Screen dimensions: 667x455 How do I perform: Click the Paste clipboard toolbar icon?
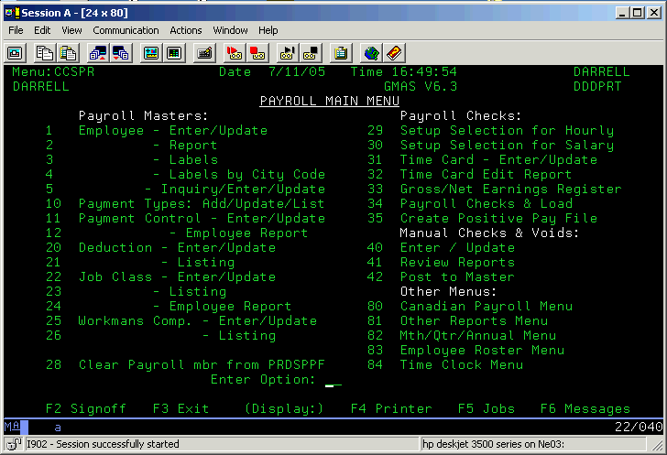[x=67, y=52]
